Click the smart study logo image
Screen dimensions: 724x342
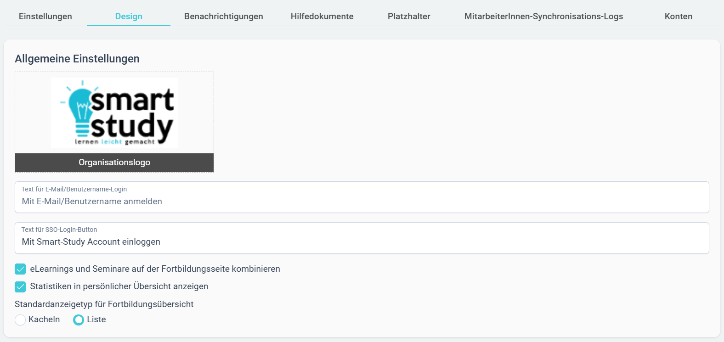(x=114, y=113)
